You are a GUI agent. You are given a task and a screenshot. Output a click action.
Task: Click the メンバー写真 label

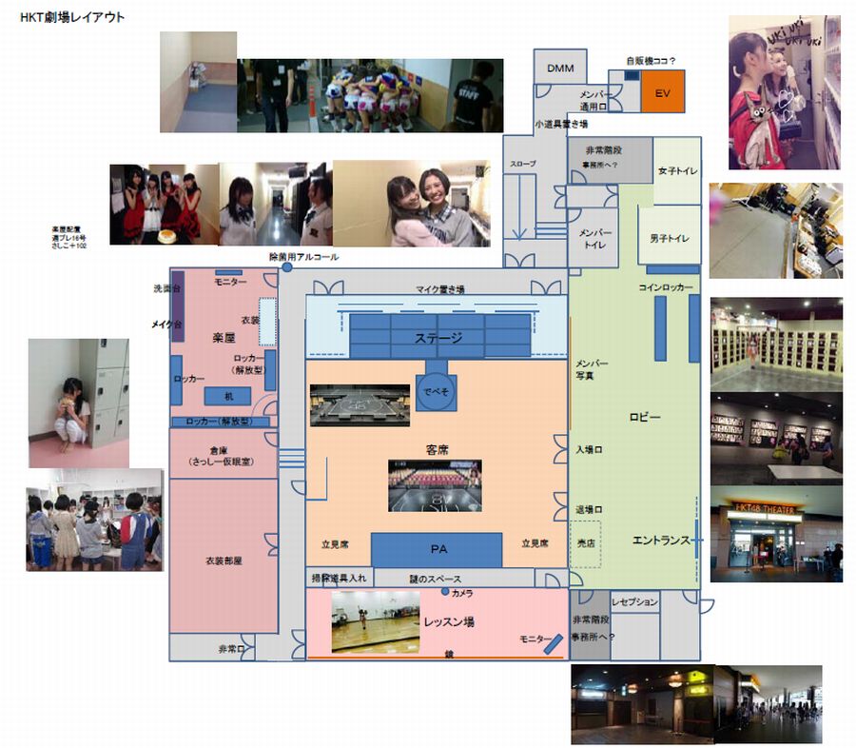click(x=592, y=369)
